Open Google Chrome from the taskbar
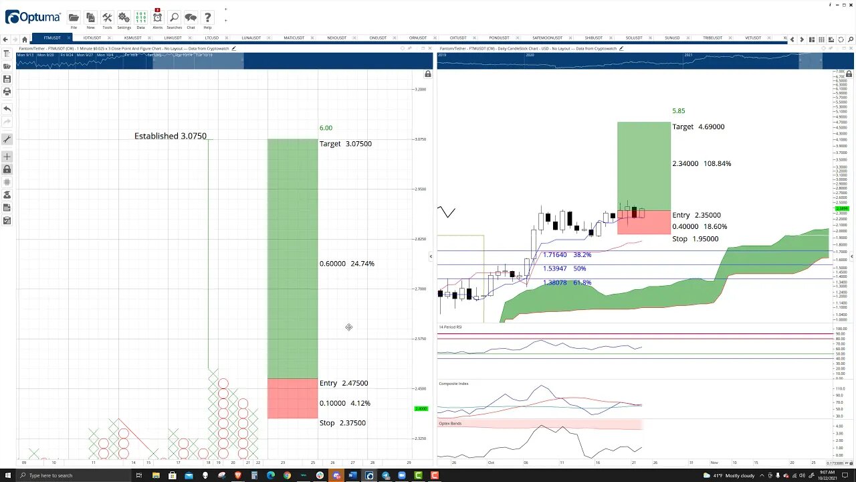The width and height of the screenshot is (856, 482). click(x=287, y=475)
